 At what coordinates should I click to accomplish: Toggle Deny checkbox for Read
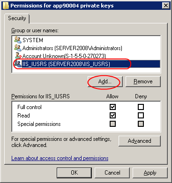[141, 116]
